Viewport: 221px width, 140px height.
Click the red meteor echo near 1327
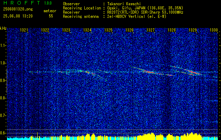click(x=151, y=72)
